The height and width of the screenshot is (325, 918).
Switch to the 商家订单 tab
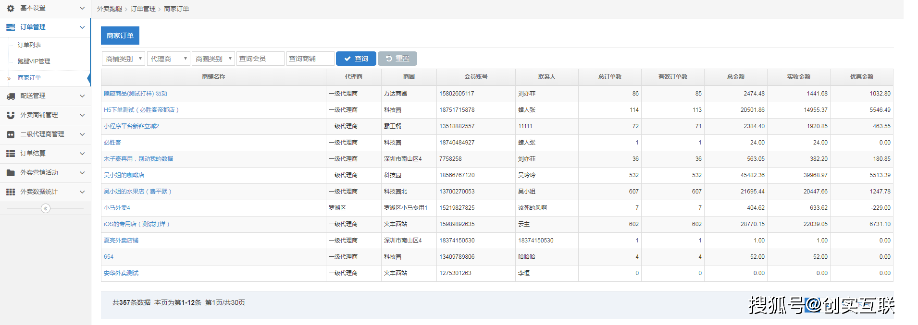coord(120,36)
